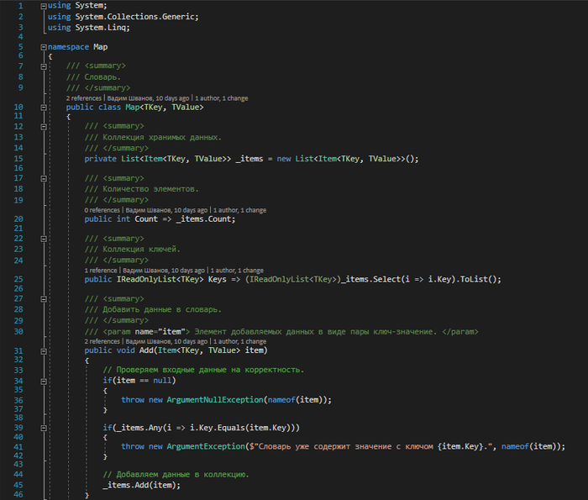Viewport: 588px width, 500px height.
Task: Click the 'Add' method name on line 31
Action: [x=146, y=350]
